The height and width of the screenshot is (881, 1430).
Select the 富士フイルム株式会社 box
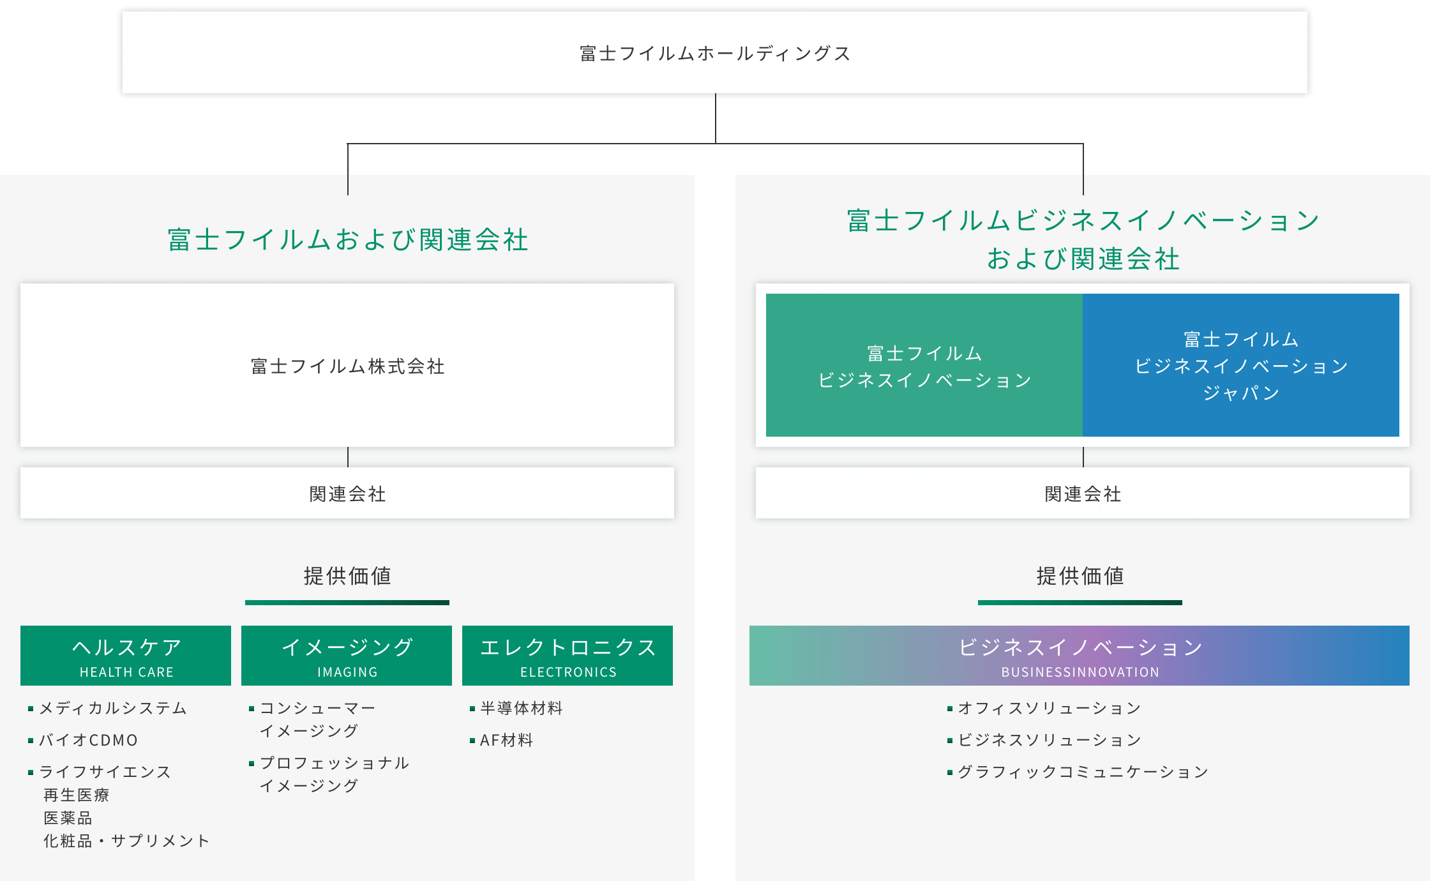coord(347,366)
